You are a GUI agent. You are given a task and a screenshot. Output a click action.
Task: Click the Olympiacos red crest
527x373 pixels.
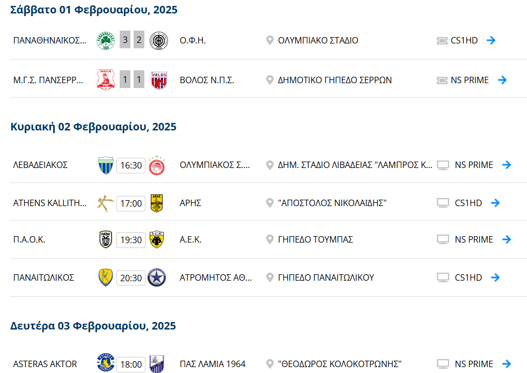157,165
